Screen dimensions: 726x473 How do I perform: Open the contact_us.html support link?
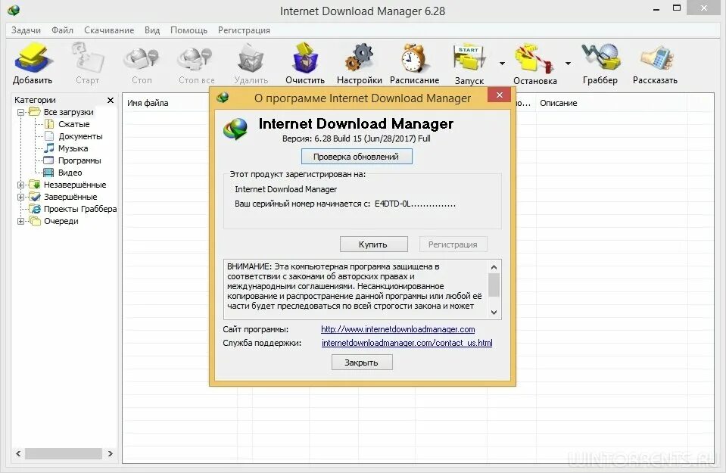[407, 343]
